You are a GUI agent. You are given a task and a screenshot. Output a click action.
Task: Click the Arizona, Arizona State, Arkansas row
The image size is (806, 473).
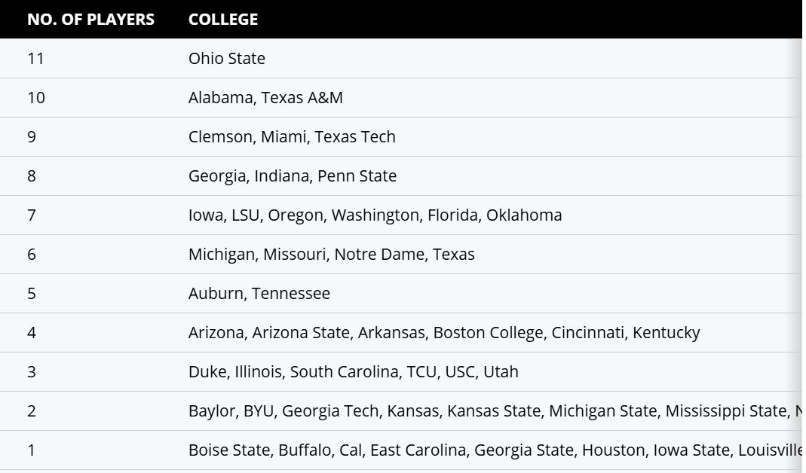coord(444,333)
